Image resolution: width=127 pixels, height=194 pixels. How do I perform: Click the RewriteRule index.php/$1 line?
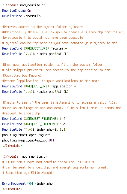tap(34, 129)
